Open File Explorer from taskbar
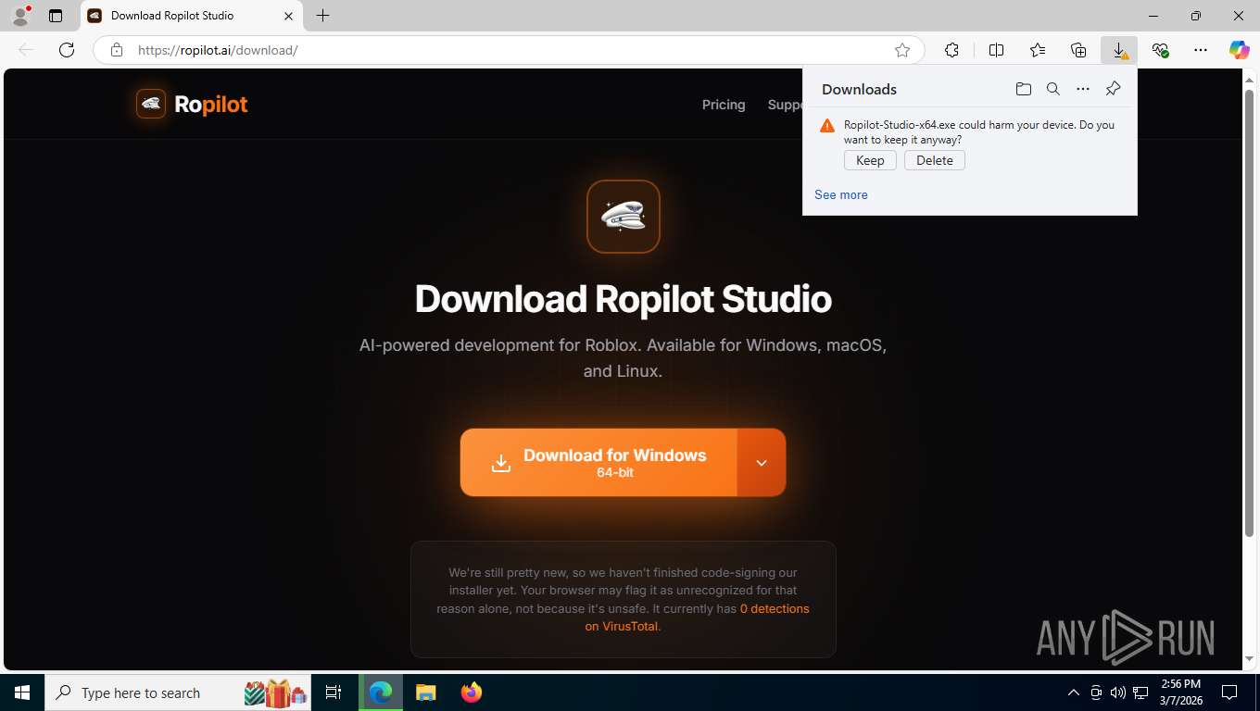 tap(425, 692)
